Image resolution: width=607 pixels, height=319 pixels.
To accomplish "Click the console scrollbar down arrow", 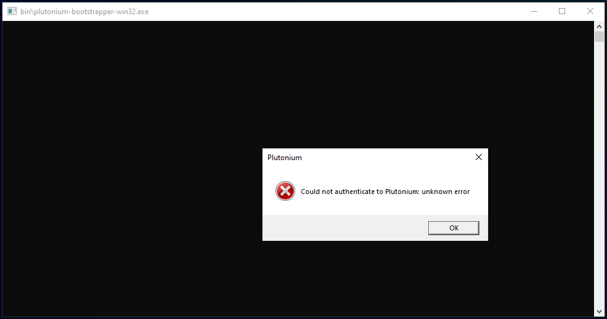I will pyautogui.click(x=599, y=312).
